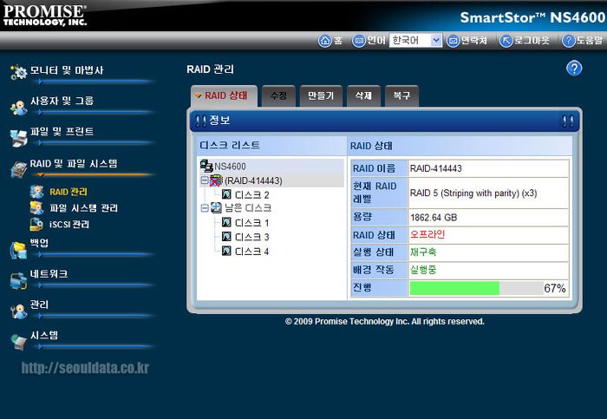Click the green 실행중 status text

click(x=423, y=270)
